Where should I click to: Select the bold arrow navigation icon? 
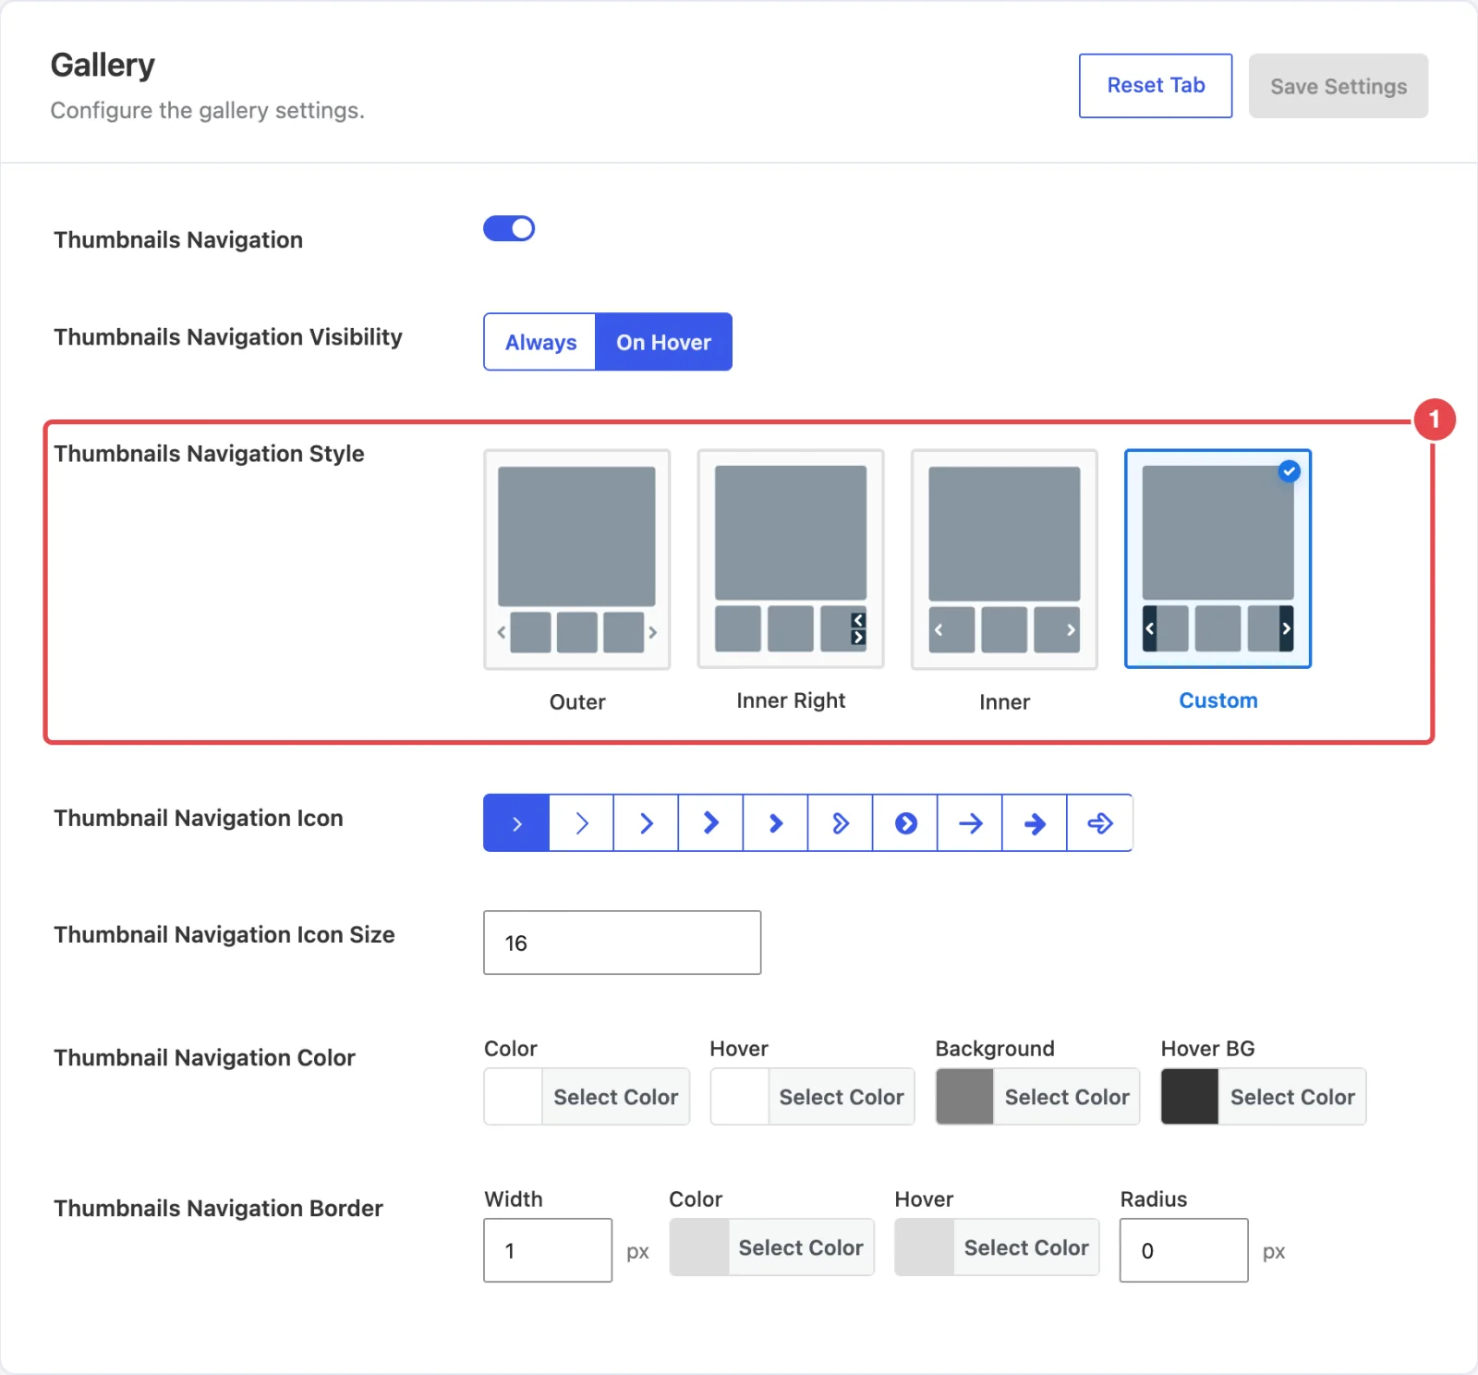(x=1035, y=822)
